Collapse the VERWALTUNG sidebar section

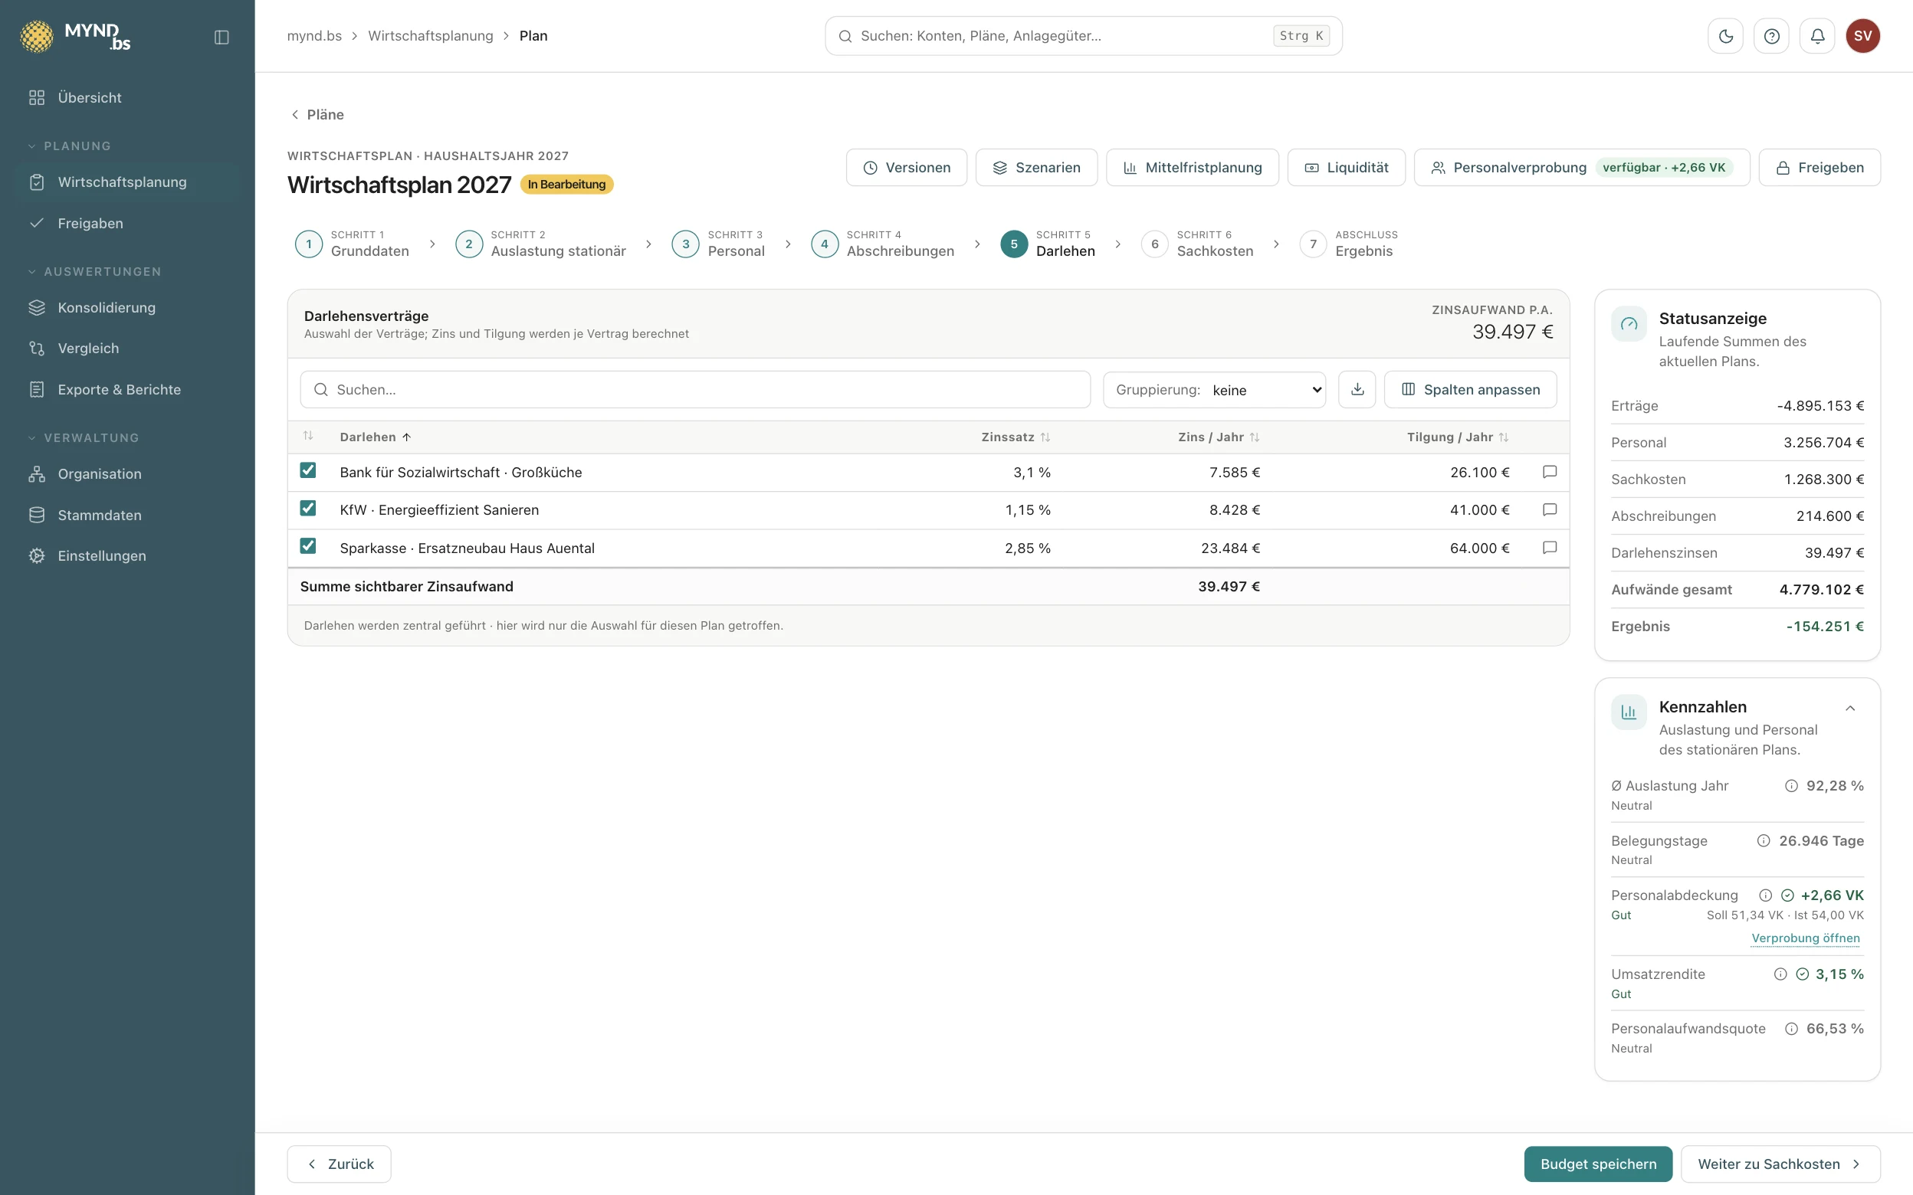83,438
